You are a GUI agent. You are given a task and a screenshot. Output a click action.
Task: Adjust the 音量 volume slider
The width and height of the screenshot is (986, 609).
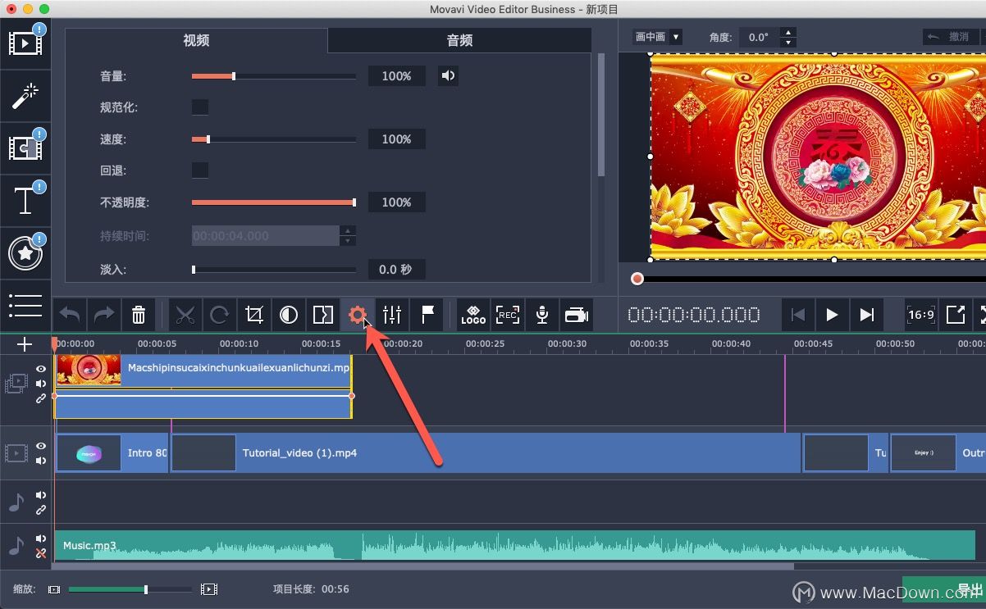pyautogui.click(x=274, y=76)
